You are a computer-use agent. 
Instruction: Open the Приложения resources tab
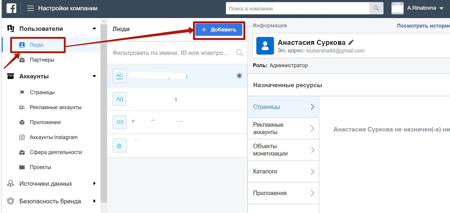tap(283, 193)
